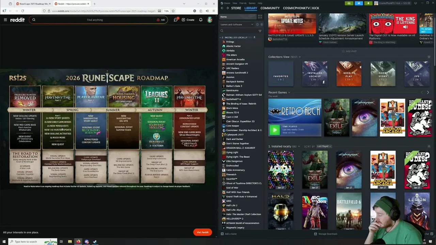Focus the Reddit 'Find anything' search field
Screen dimensions: 436x245
pyautogui.click(x=95, y=20)
